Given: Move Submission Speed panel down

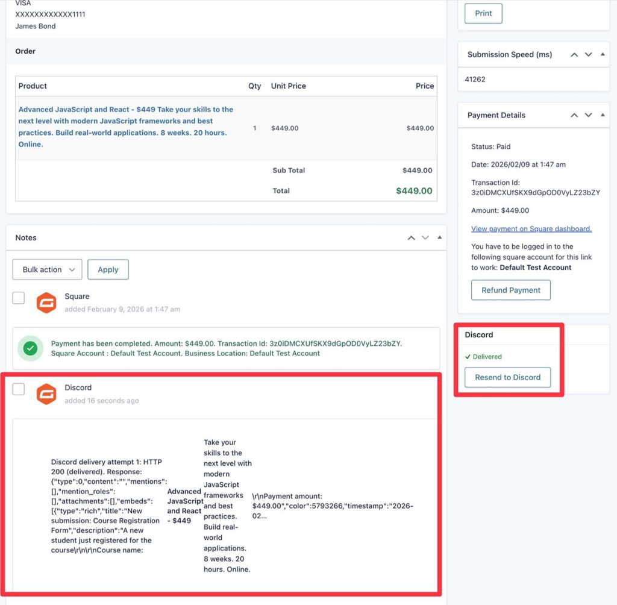Looking at the screenshot, I should pyautogui.click(x=588, y=55).
